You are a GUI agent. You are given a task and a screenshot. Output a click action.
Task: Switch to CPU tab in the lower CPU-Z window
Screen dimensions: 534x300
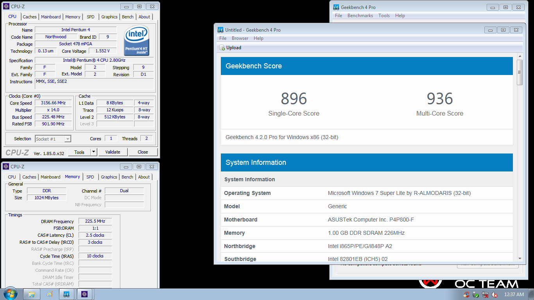pos(12,177)
